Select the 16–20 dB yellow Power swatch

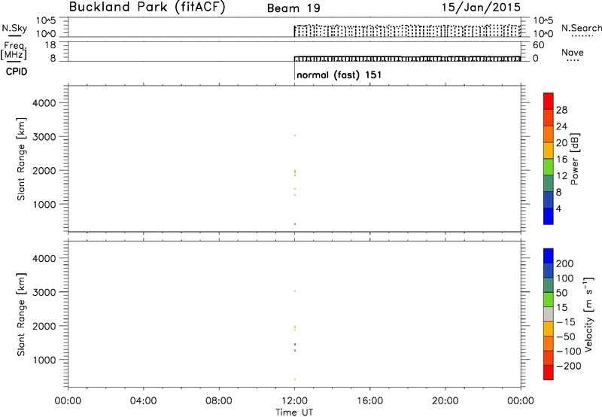click(549, 151)
